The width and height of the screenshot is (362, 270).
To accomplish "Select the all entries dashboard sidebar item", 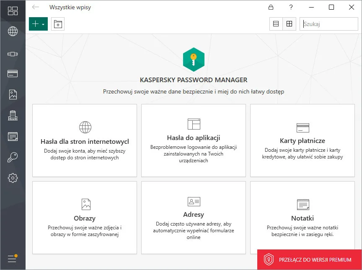I will (x=13, y=11).
